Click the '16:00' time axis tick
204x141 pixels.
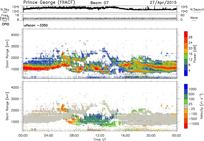pos(125,136)
